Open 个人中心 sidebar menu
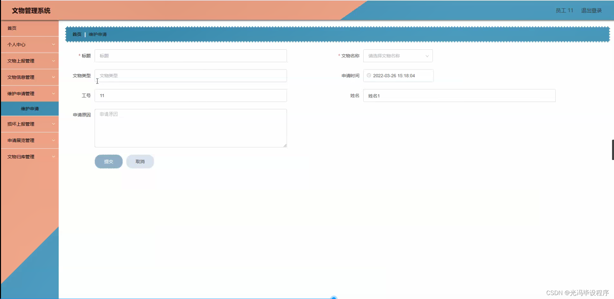The height and width of the screenshot is (299, 614). pyautogui.click(x=30, y=44)
